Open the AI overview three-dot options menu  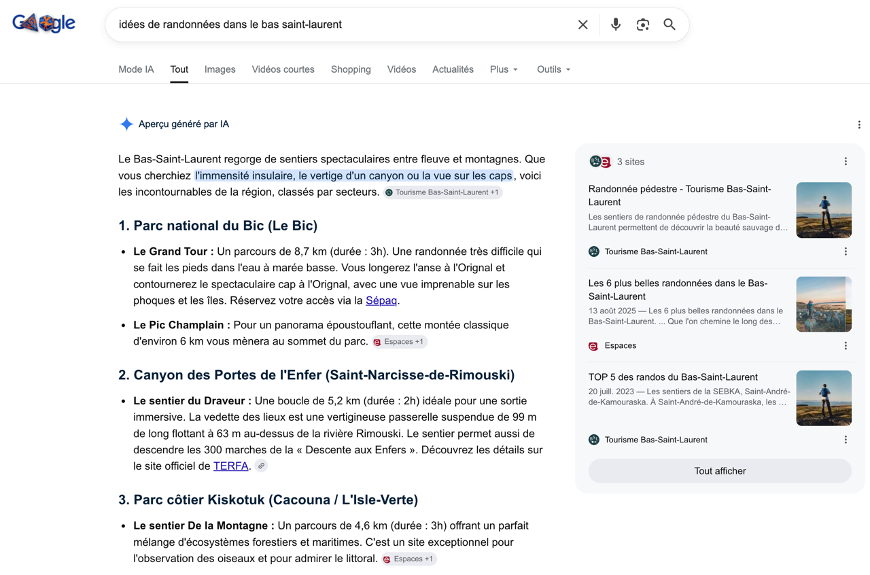859,124
